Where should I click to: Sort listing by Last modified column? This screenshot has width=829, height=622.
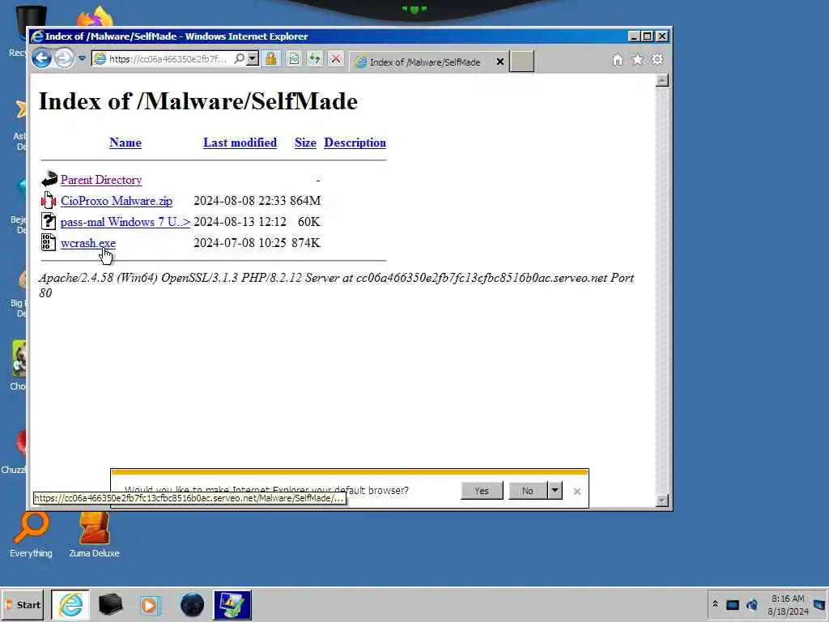click(x=240, y=143)
